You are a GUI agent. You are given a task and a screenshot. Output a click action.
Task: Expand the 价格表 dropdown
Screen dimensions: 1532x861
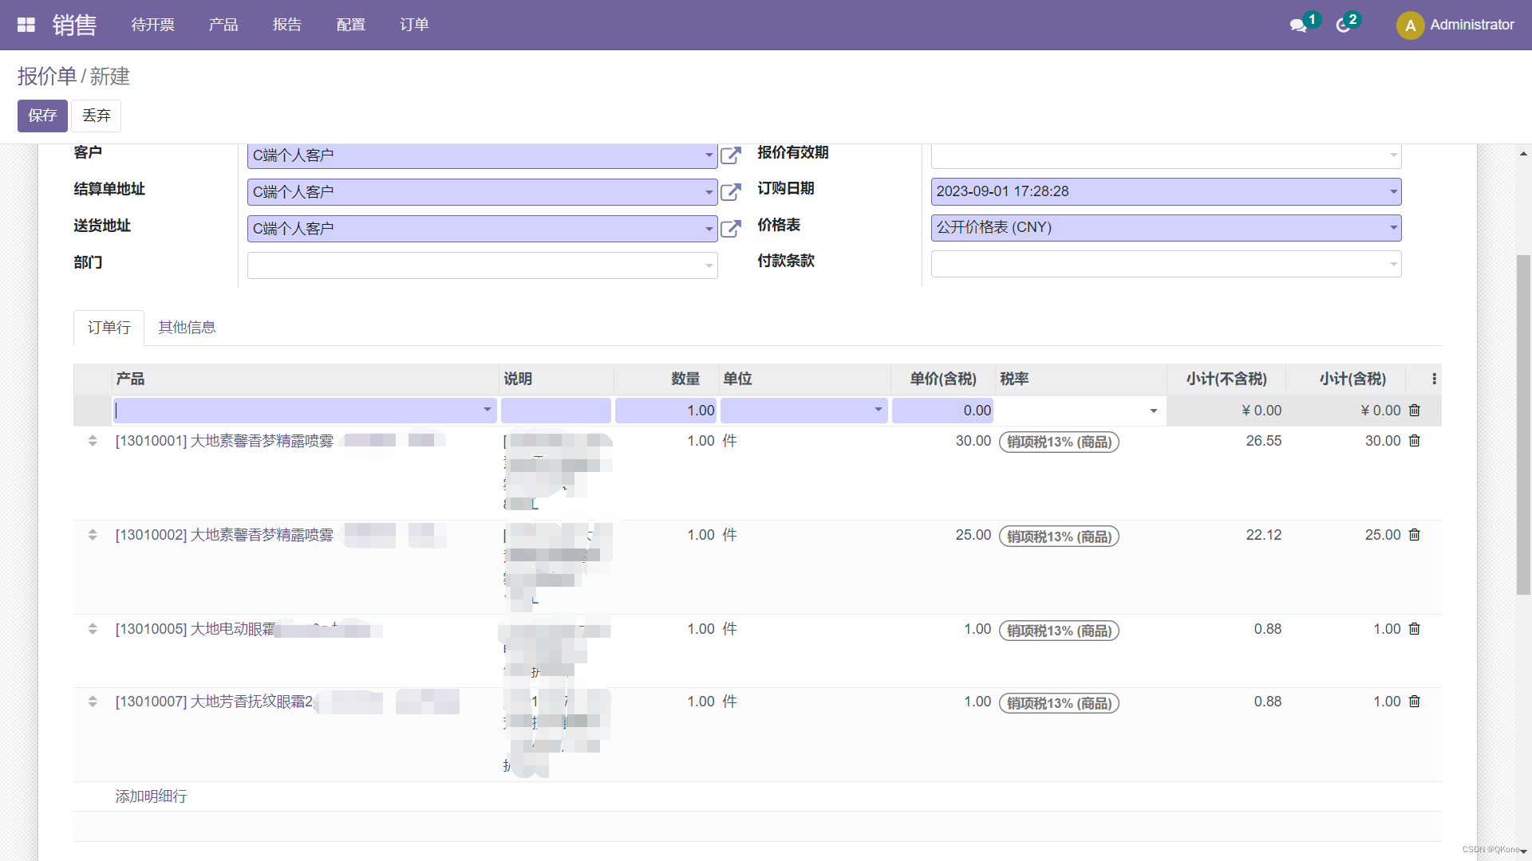(x=1392, y=228)
